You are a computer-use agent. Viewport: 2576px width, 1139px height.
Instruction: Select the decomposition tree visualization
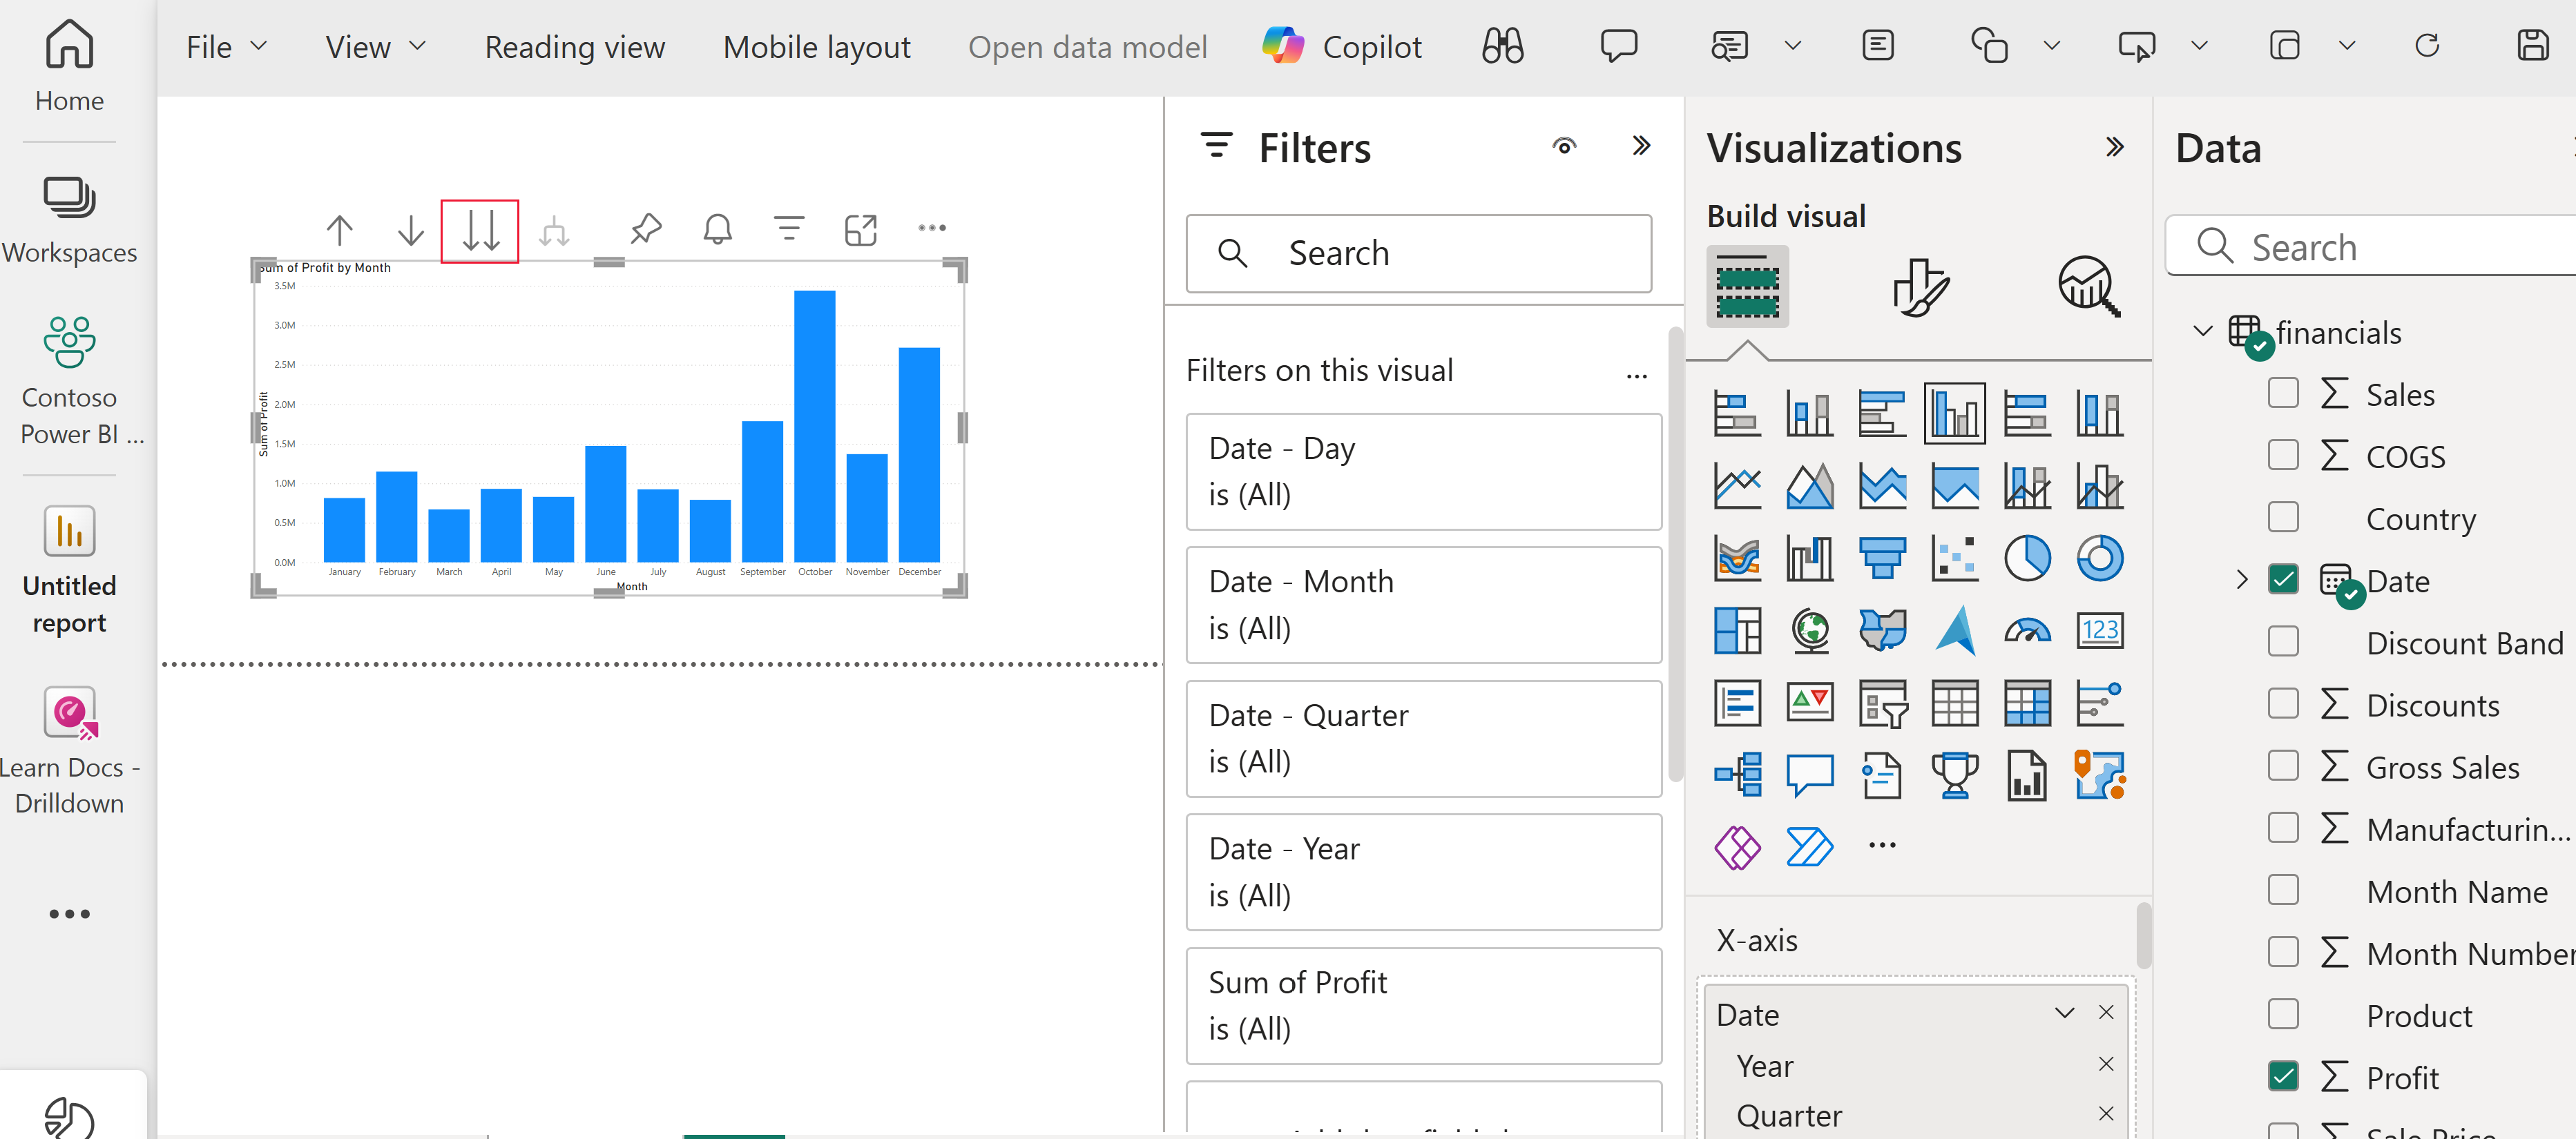point(1737,775)
